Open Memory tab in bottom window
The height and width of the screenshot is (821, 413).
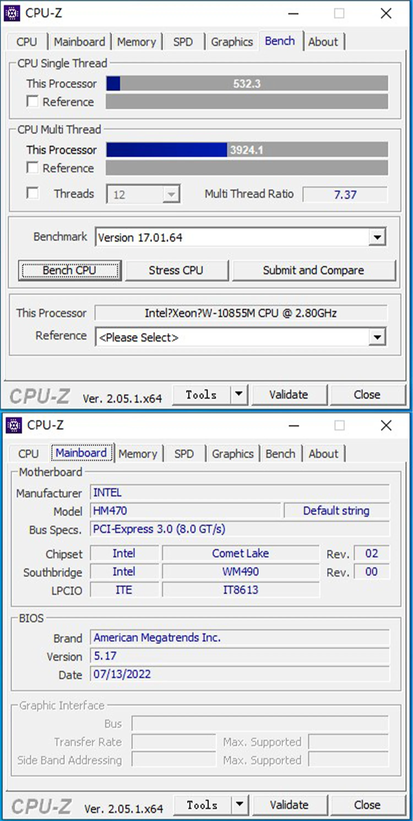click(x=138, y=454)
